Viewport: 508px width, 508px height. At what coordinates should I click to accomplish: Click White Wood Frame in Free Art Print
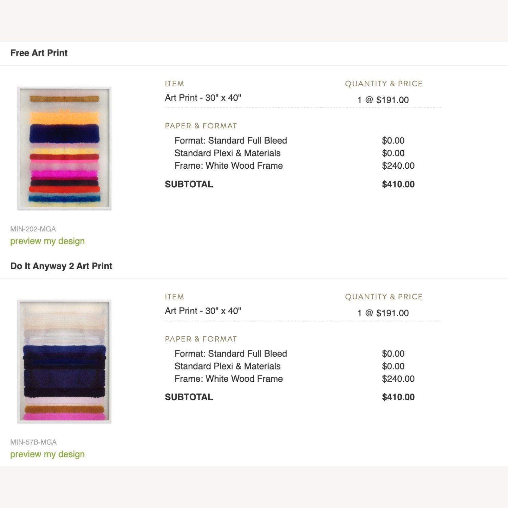229,166
